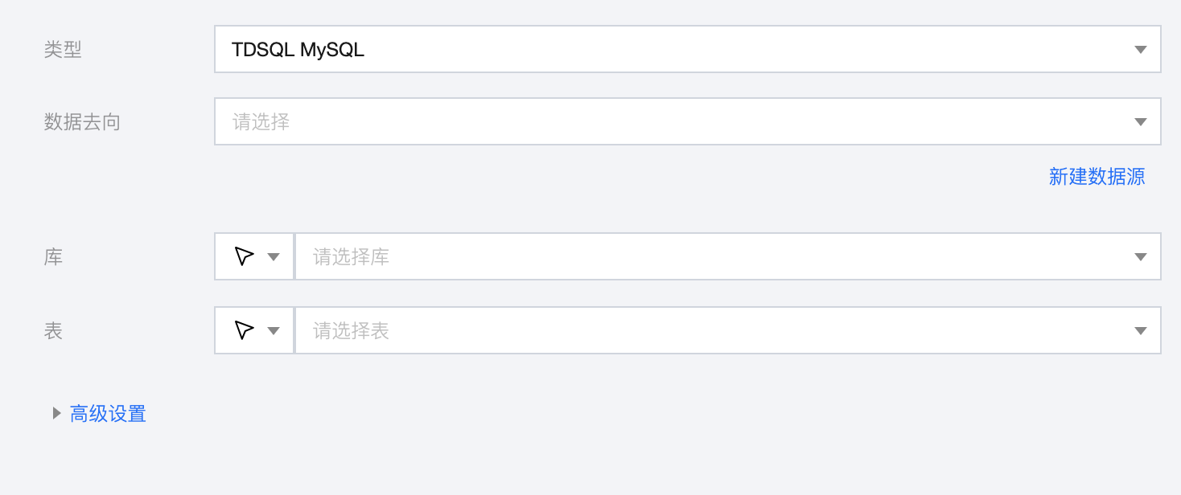Click the 表 field label
Screen dimensions: 1181x495
pos(53,331)
